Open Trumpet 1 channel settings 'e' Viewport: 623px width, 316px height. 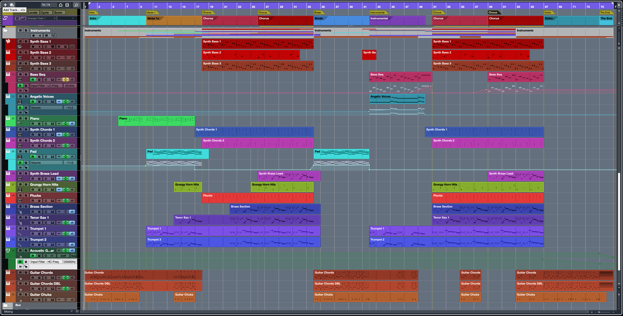(x=46, y=234)
